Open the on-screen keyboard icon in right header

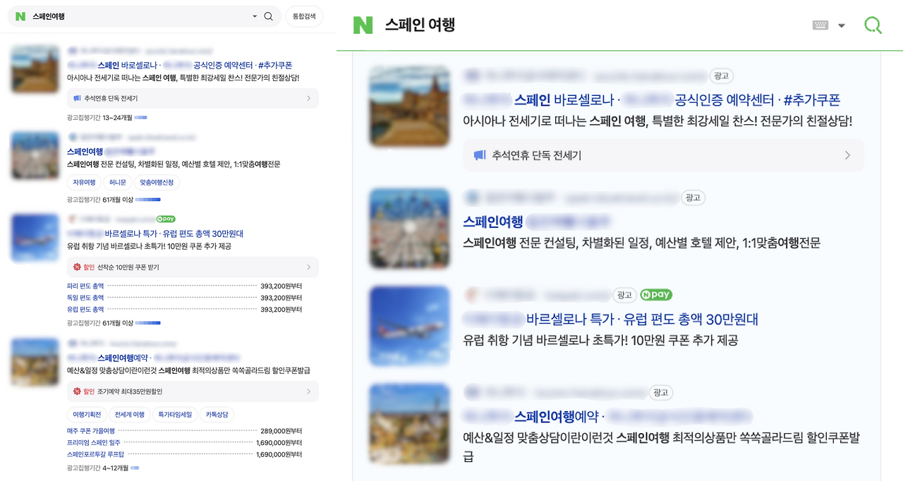click(x=820, y=25)
